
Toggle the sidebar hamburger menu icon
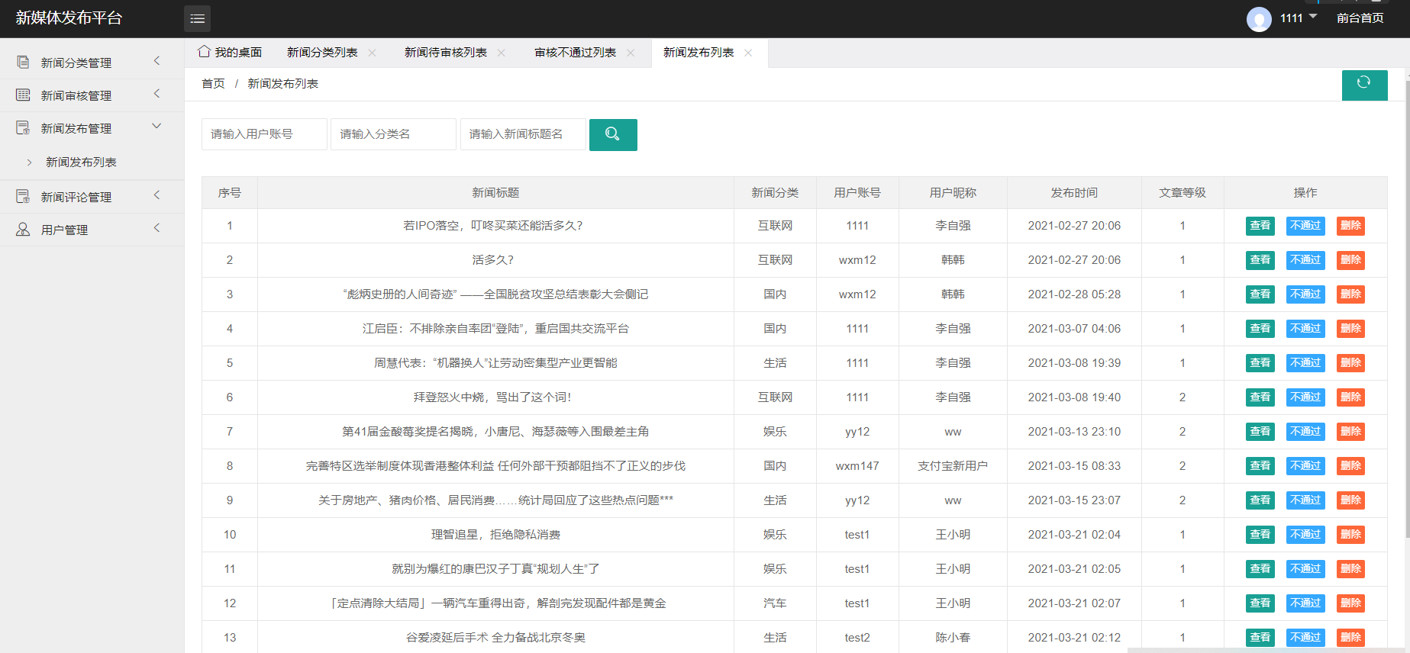pos(197,18)
